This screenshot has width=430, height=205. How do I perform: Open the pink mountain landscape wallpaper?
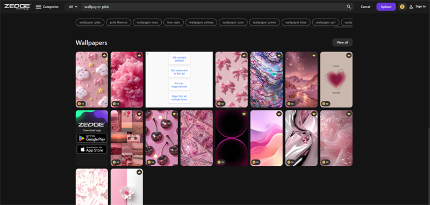point(302,79)
